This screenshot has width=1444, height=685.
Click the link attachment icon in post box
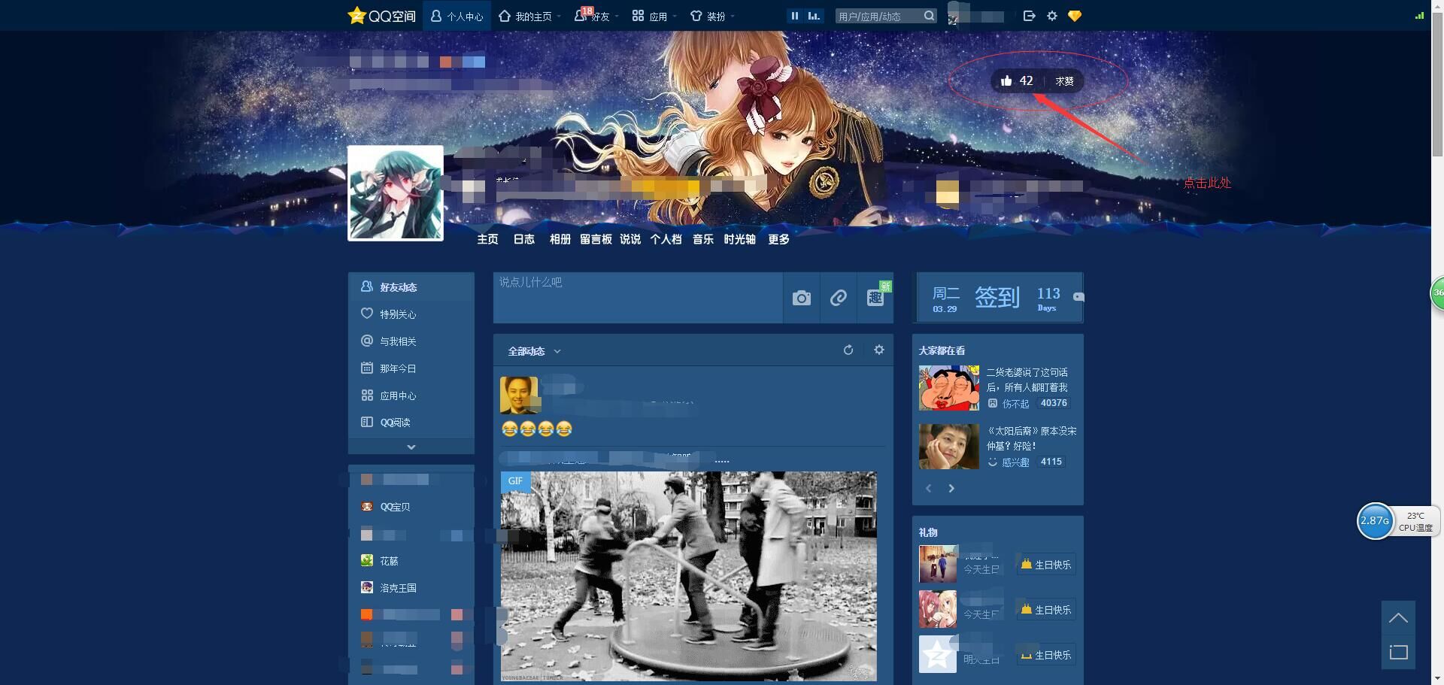[838, 298]
